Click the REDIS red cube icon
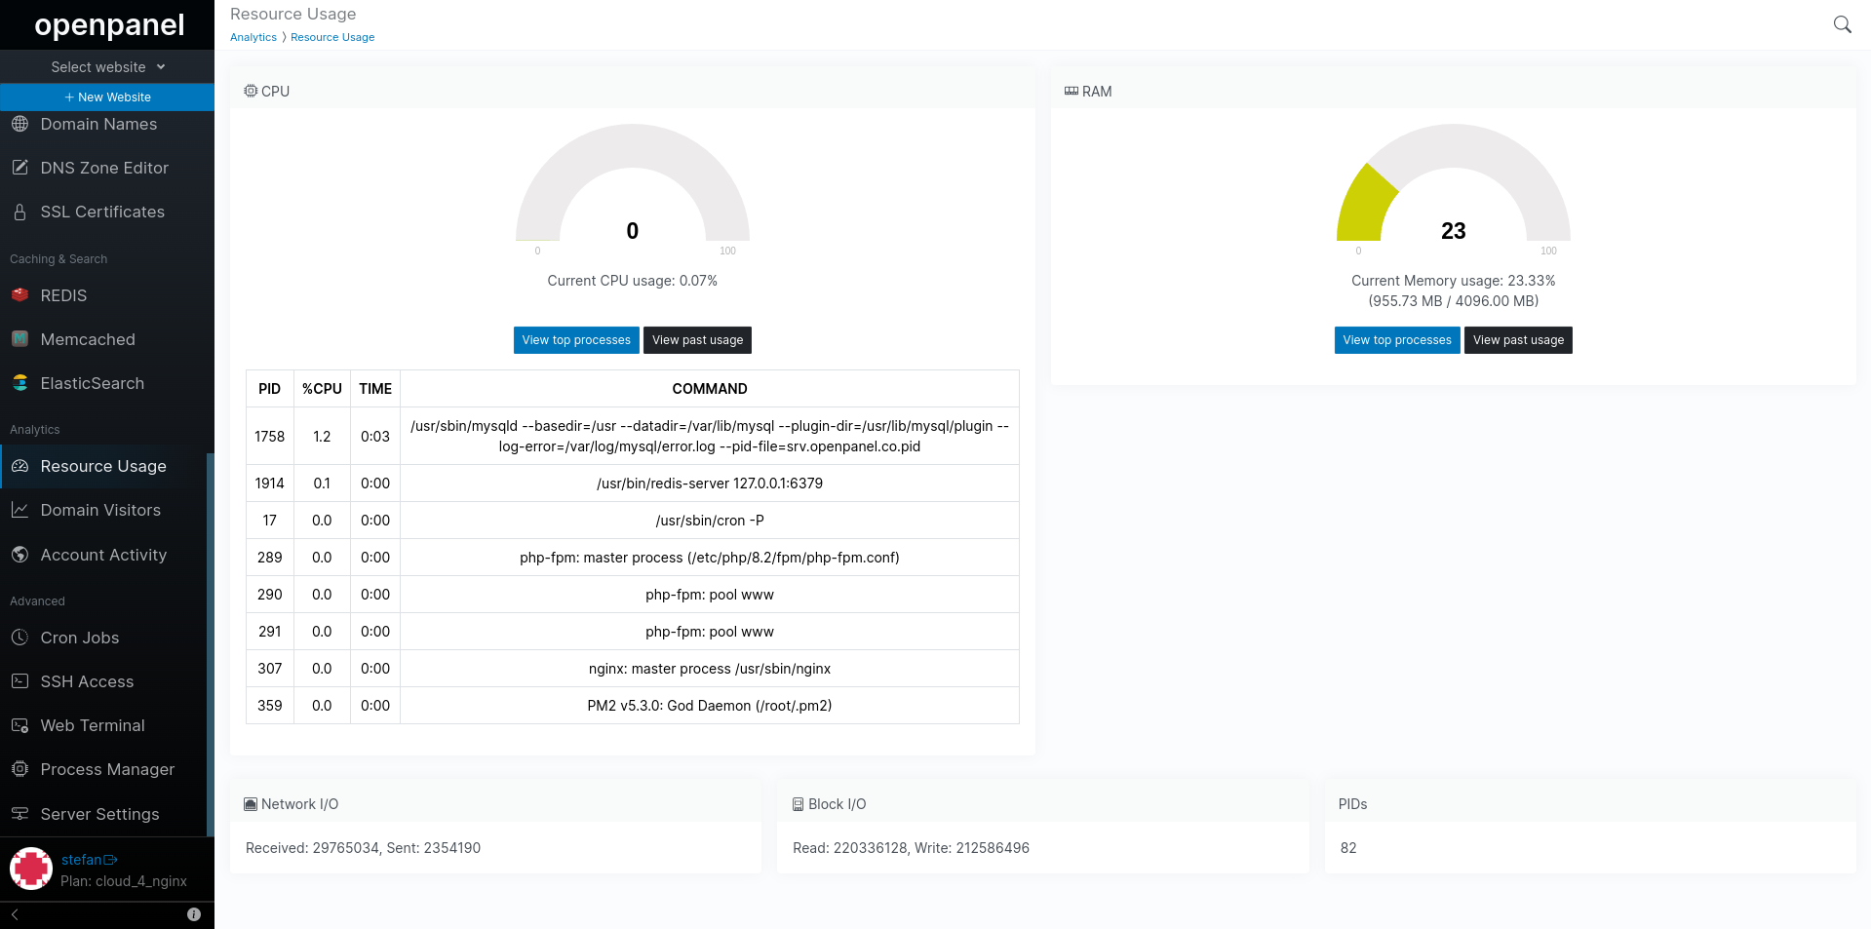The height and width of the screenshot is (929, 1871). click(19, 294)
